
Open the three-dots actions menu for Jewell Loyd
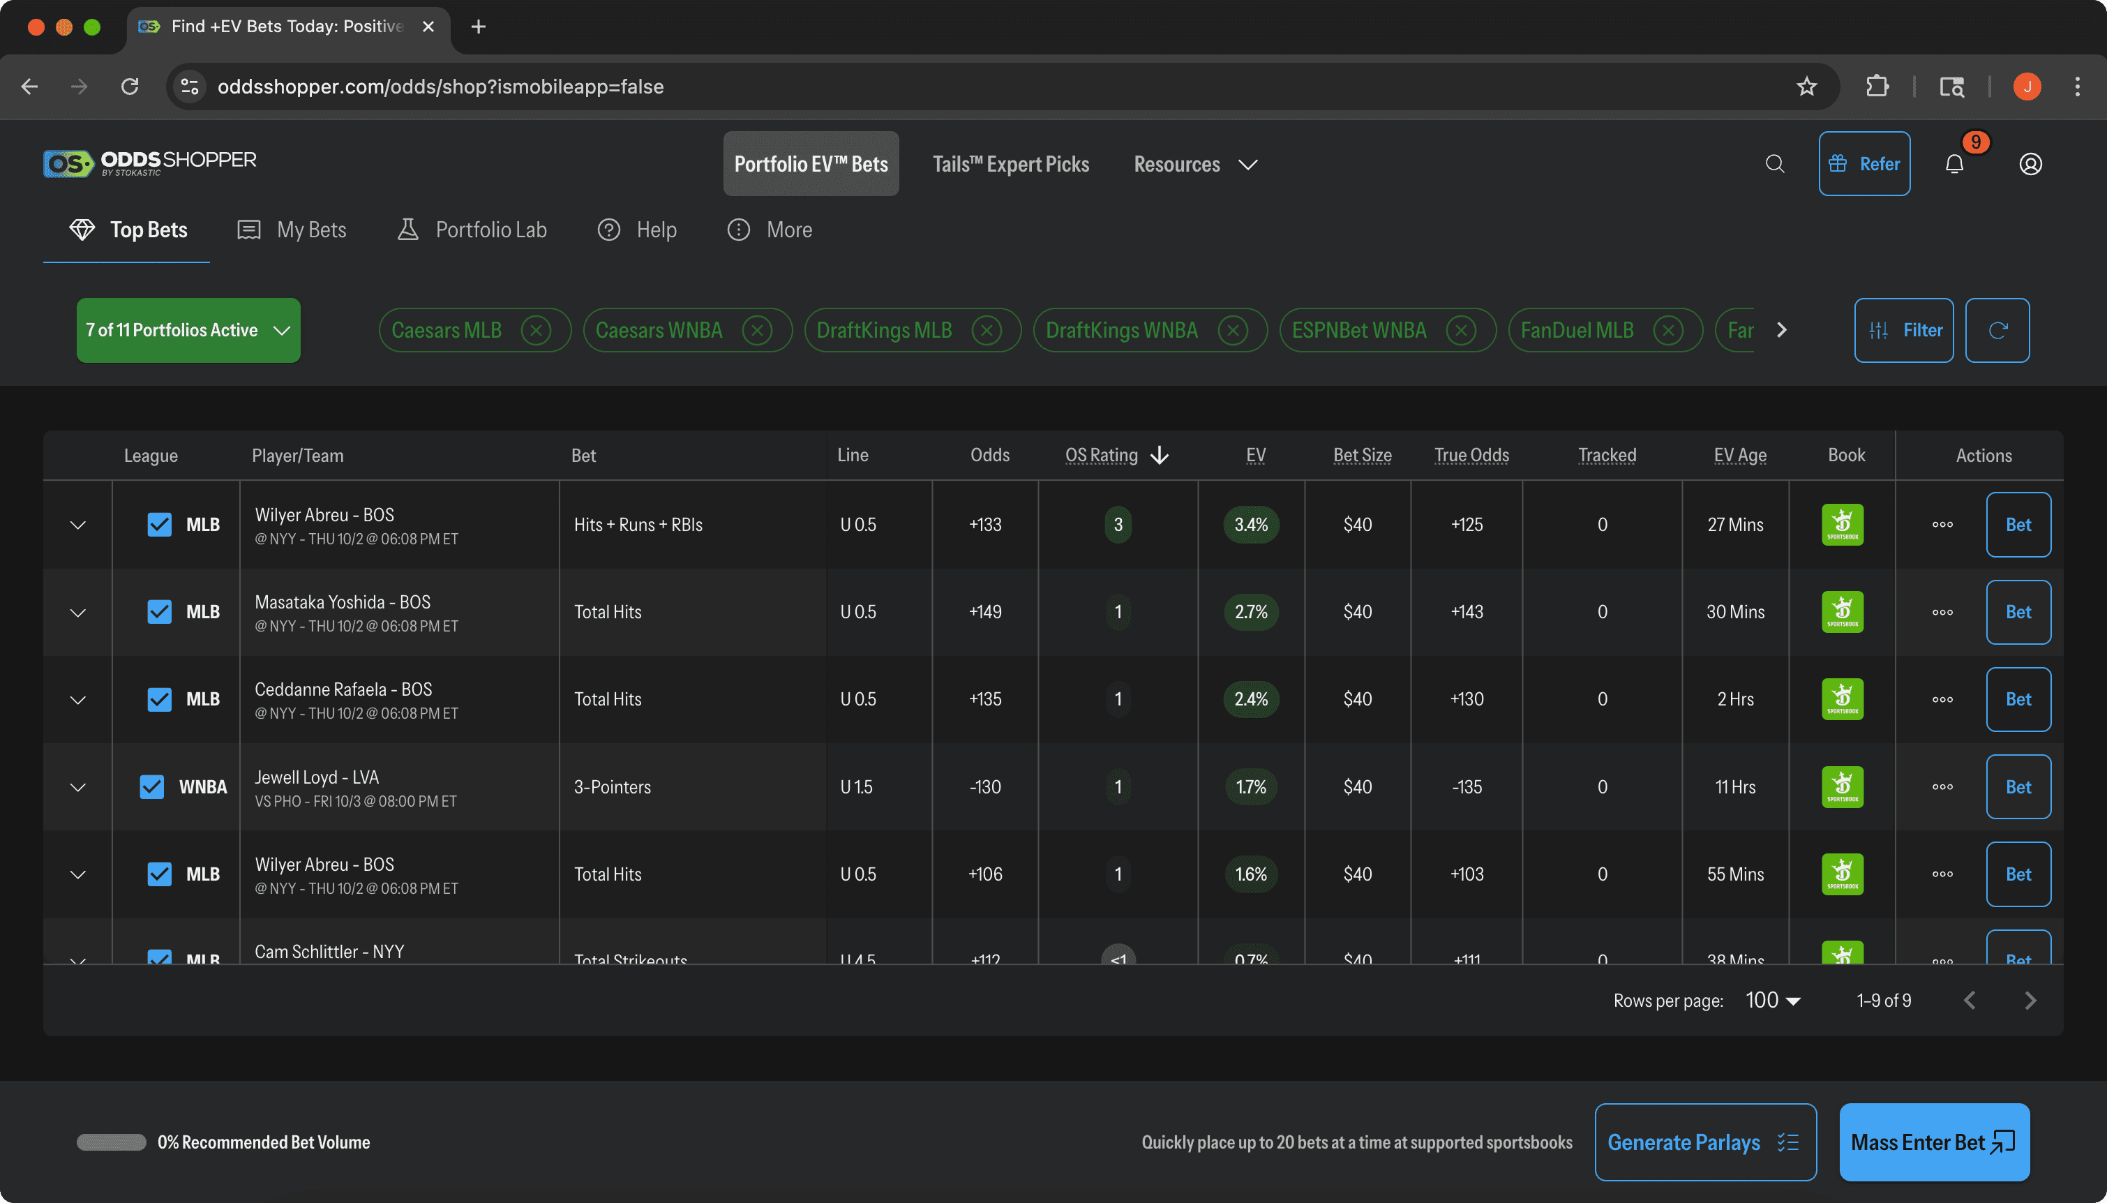tap(1941, 786)
